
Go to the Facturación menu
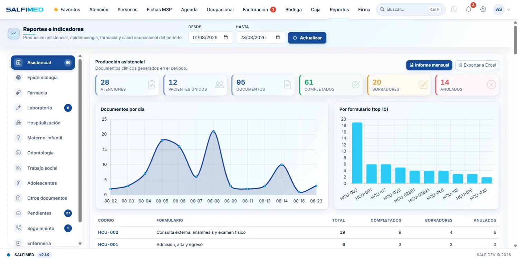click(259, 10)
